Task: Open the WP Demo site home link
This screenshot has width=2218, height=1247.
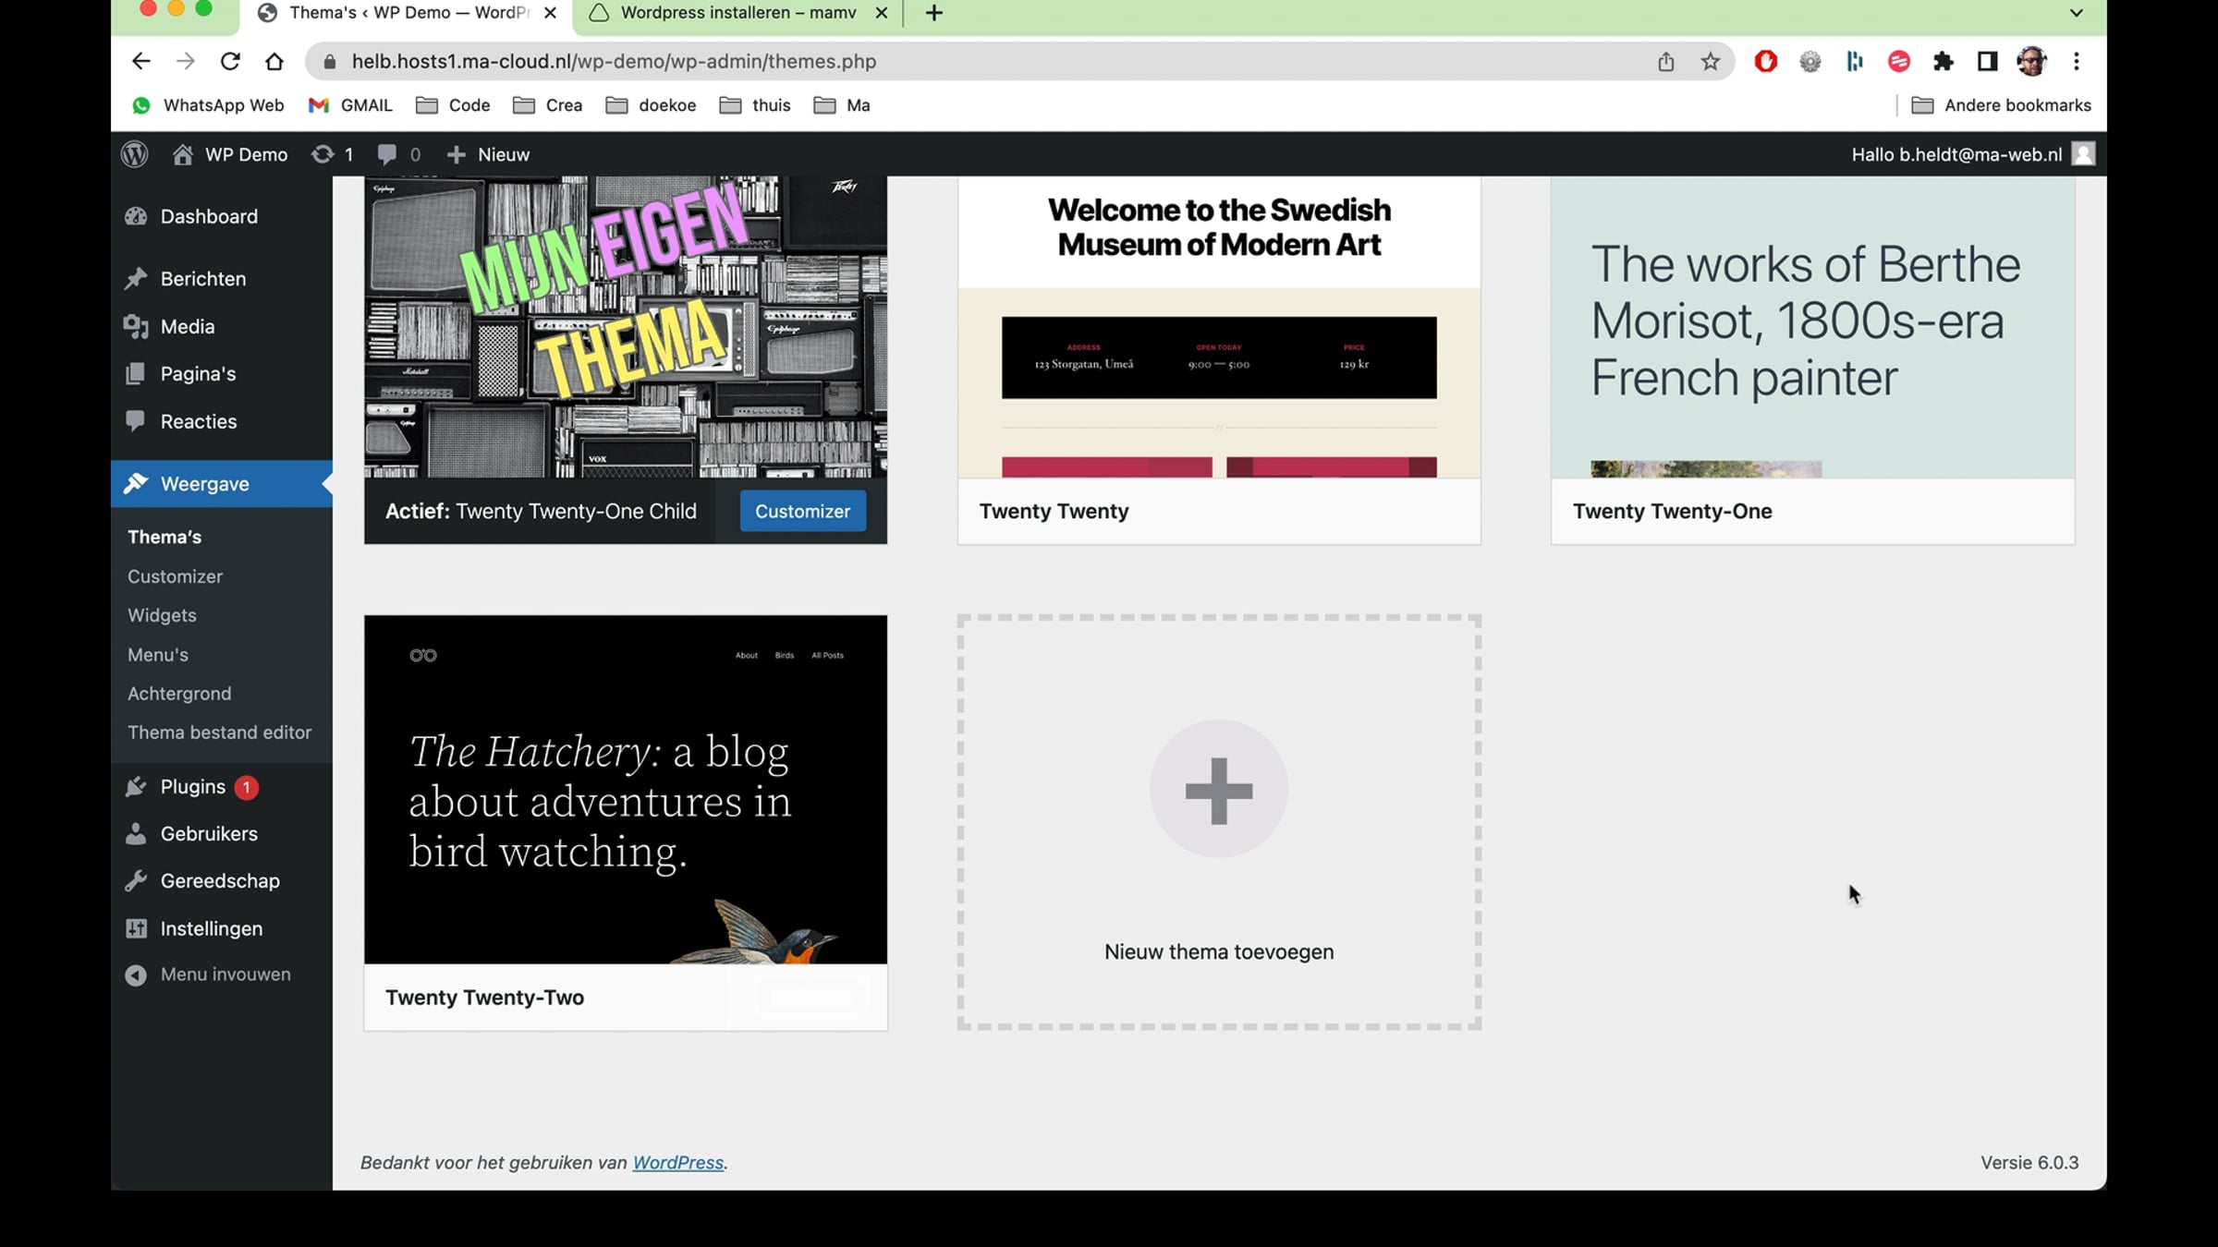Action: point(230,154)
